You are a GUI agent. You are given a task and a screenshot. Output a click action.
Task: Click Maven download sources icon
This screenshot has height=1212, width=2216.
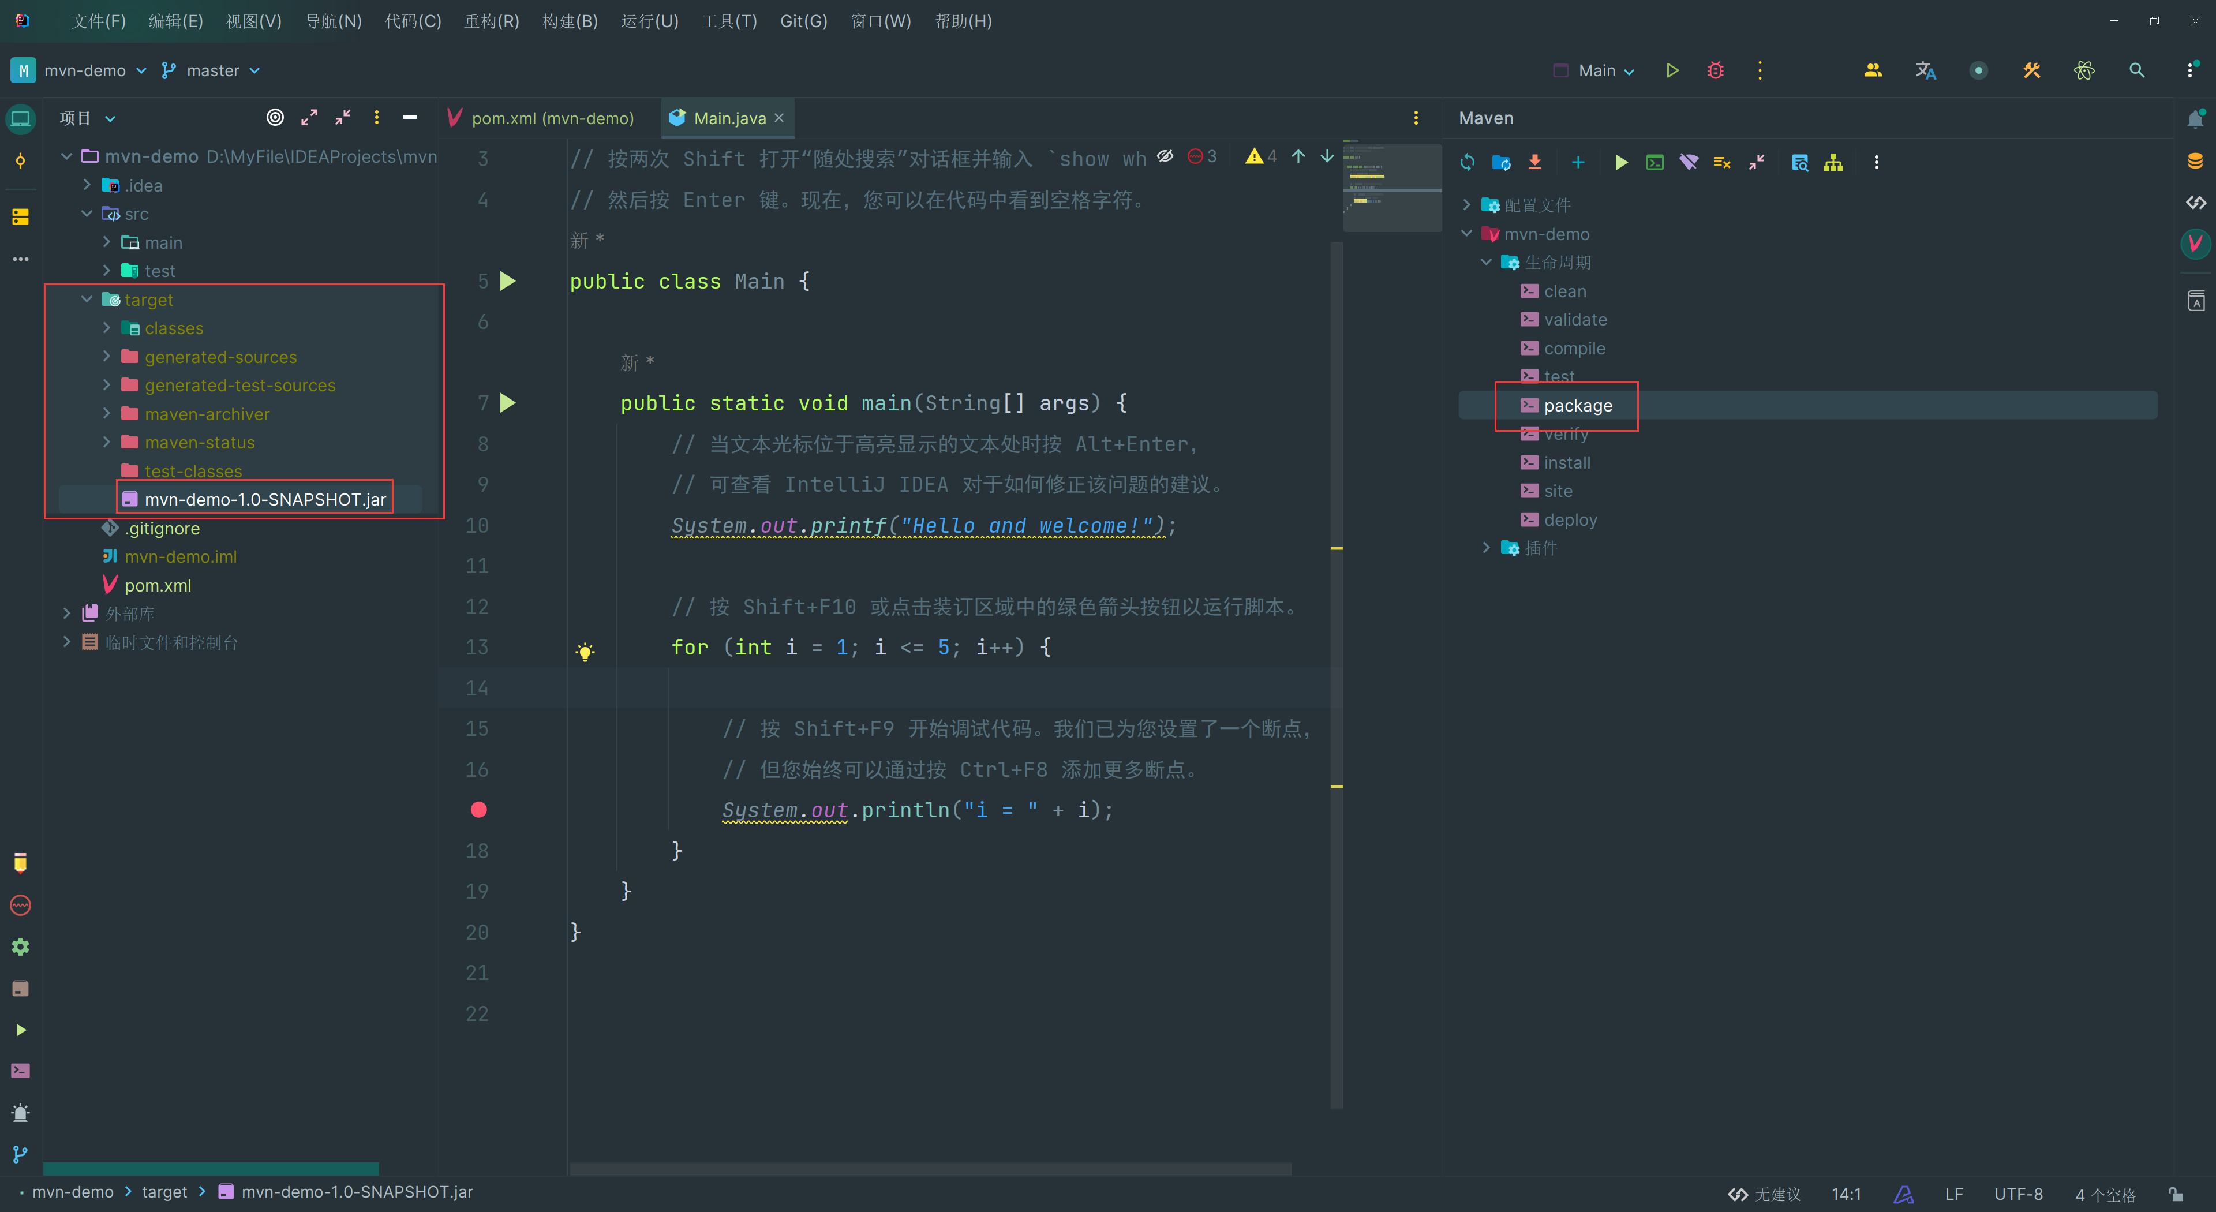pyautogui.click(x=1534, y=163)
